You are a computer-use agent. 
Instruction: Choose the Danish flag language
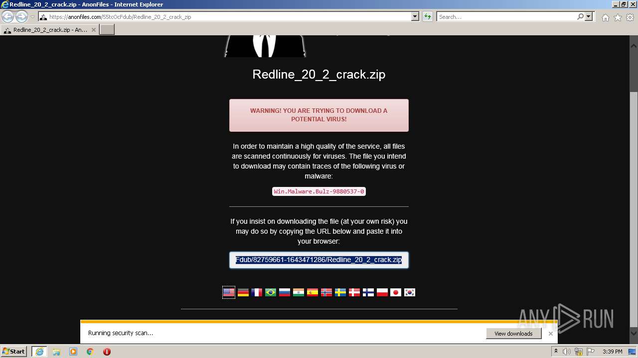(x=354, y=292)
